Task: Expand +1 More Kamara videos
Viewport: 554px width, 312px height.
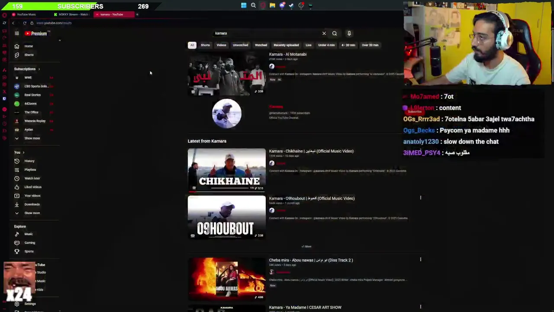Action: coord(306,247)
